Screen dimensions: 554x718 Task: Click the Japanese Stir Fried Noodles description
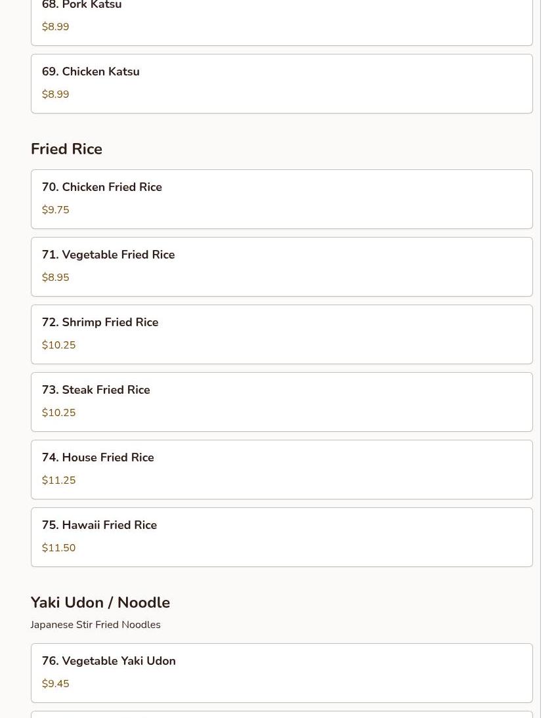click(95, 625)
